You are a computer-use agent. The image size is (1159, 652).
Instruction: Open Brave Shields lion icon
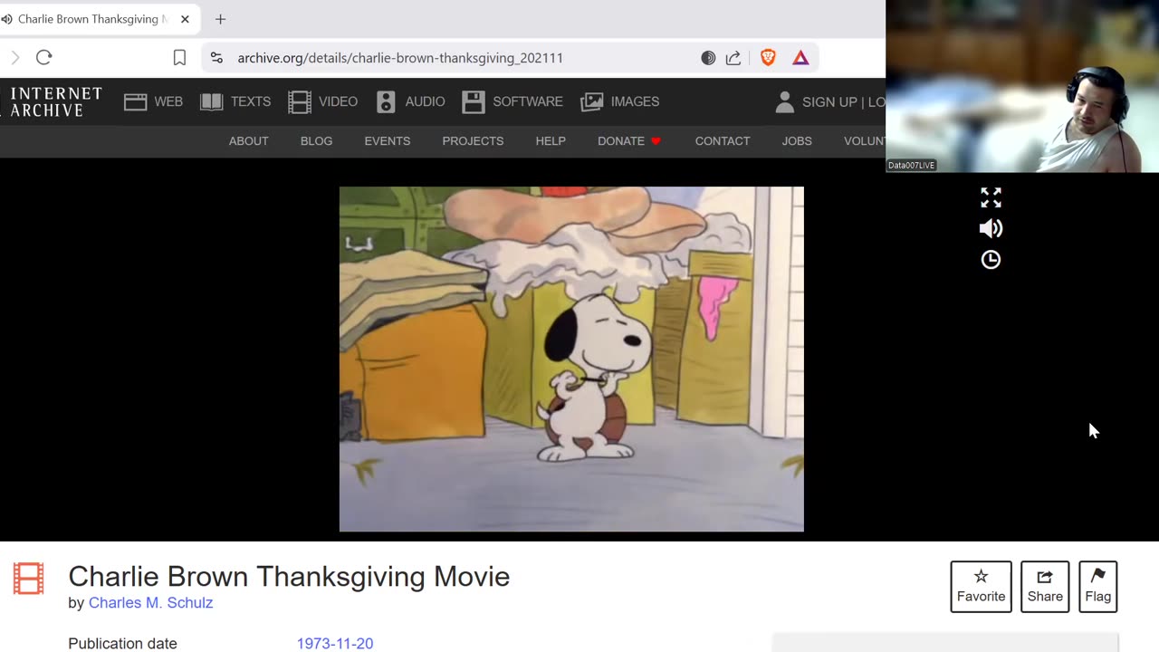coord(768,58)
